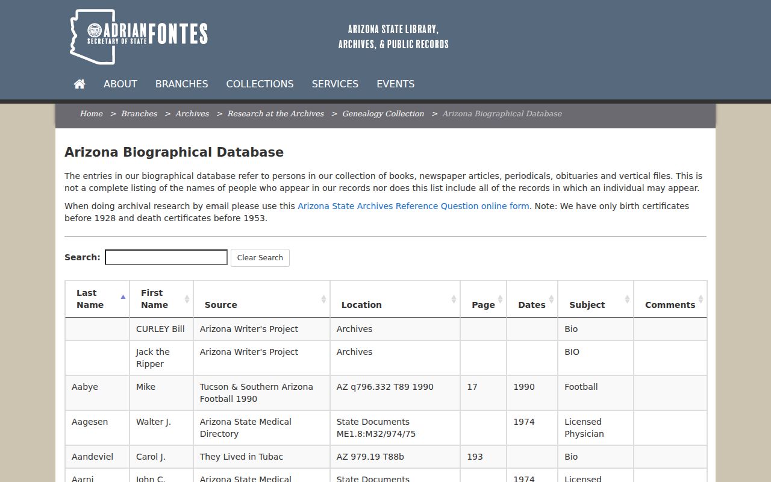The image size is (771, 482).
Task: Follow the Branches breadcrumb link
Action: point(139,113)
